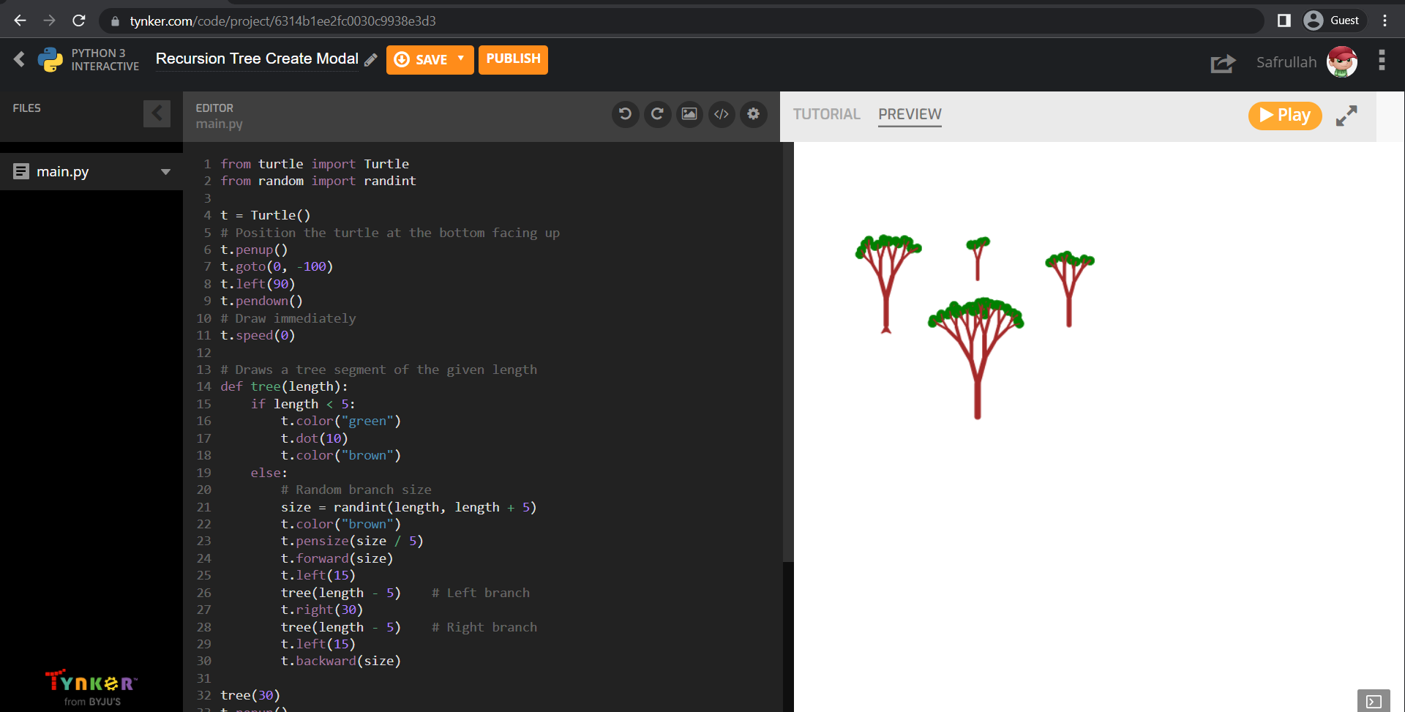The image size is (1405, 712).
Task: Open editor settings gear icon
Action: (x=754, y=114)
